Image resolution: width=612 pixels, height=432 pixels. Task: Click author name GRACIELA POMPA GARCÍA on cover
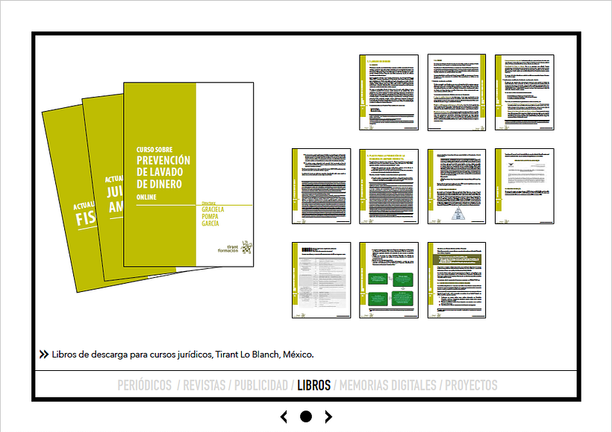(x=213, y=217)
